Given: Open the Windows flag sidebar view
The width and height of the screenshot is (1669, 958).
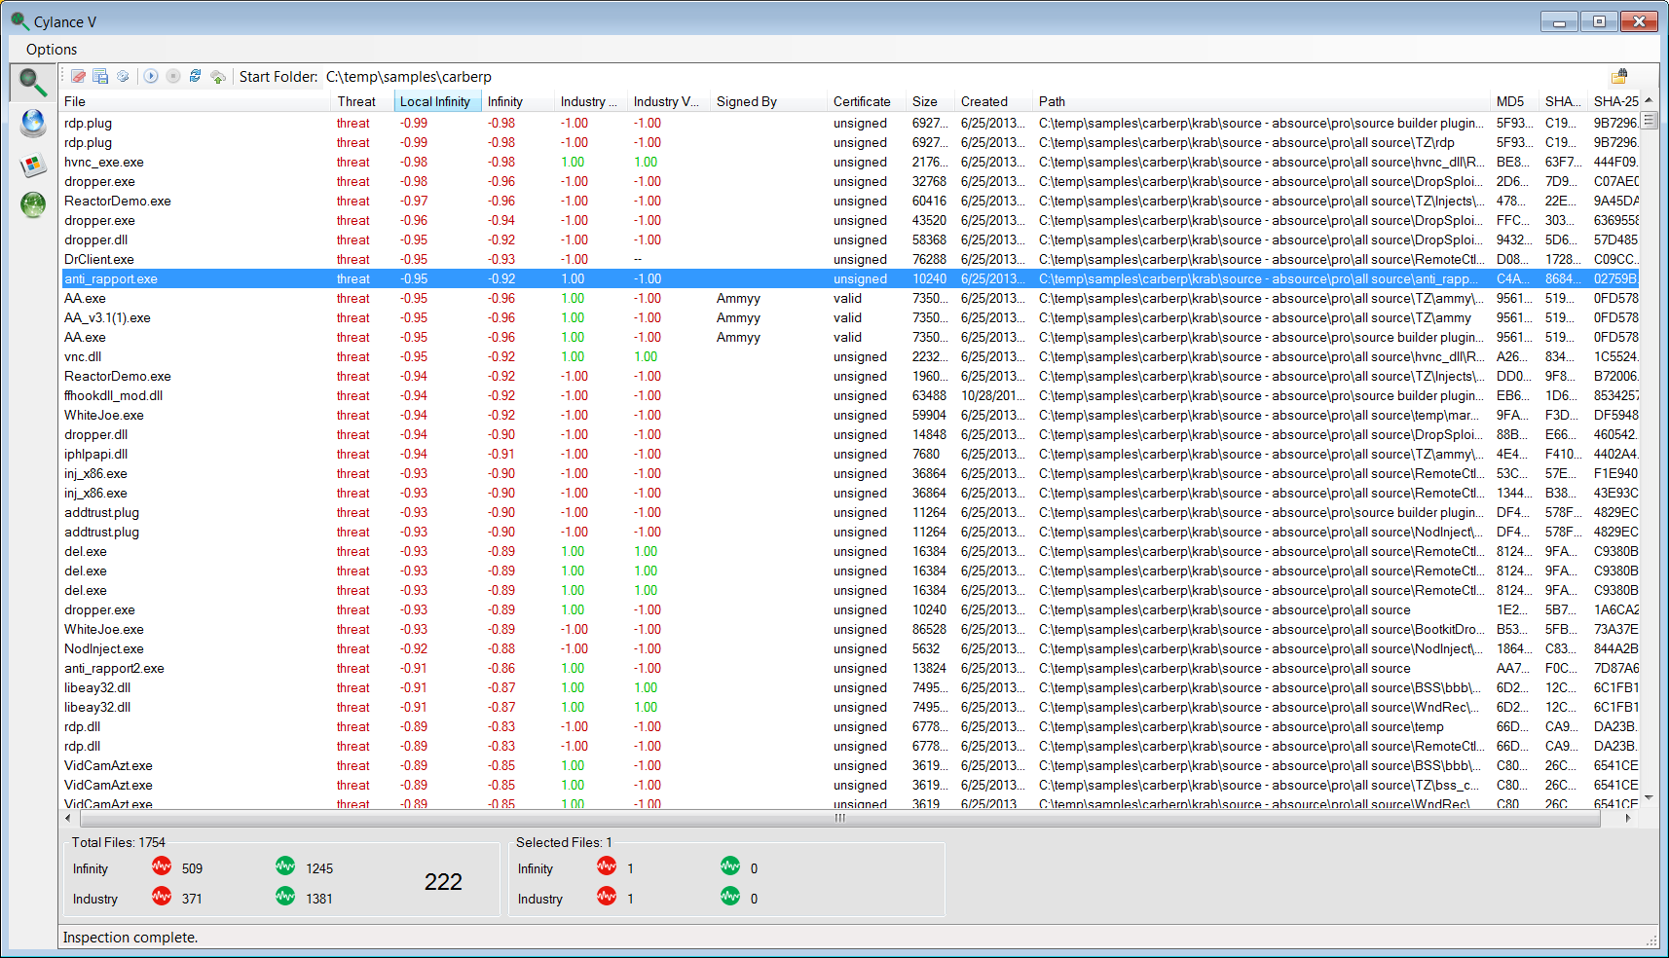Looking at the screenshot, I should pyautogui.click(x=33, y=165).
